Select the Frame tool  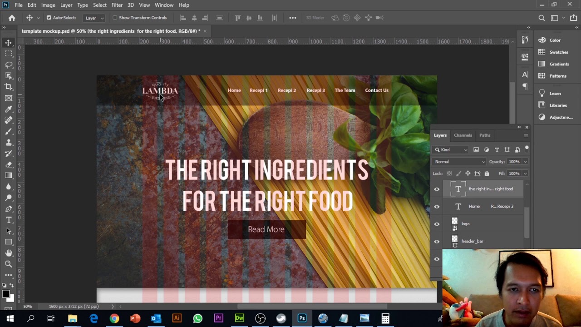point(9,98)
